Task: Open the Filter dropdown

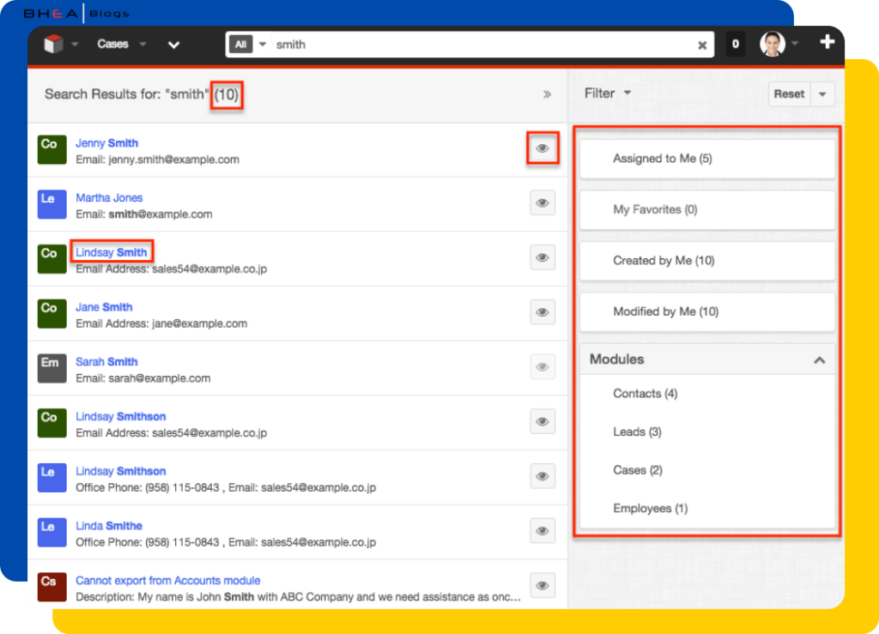Action: [x=608, y=94]
